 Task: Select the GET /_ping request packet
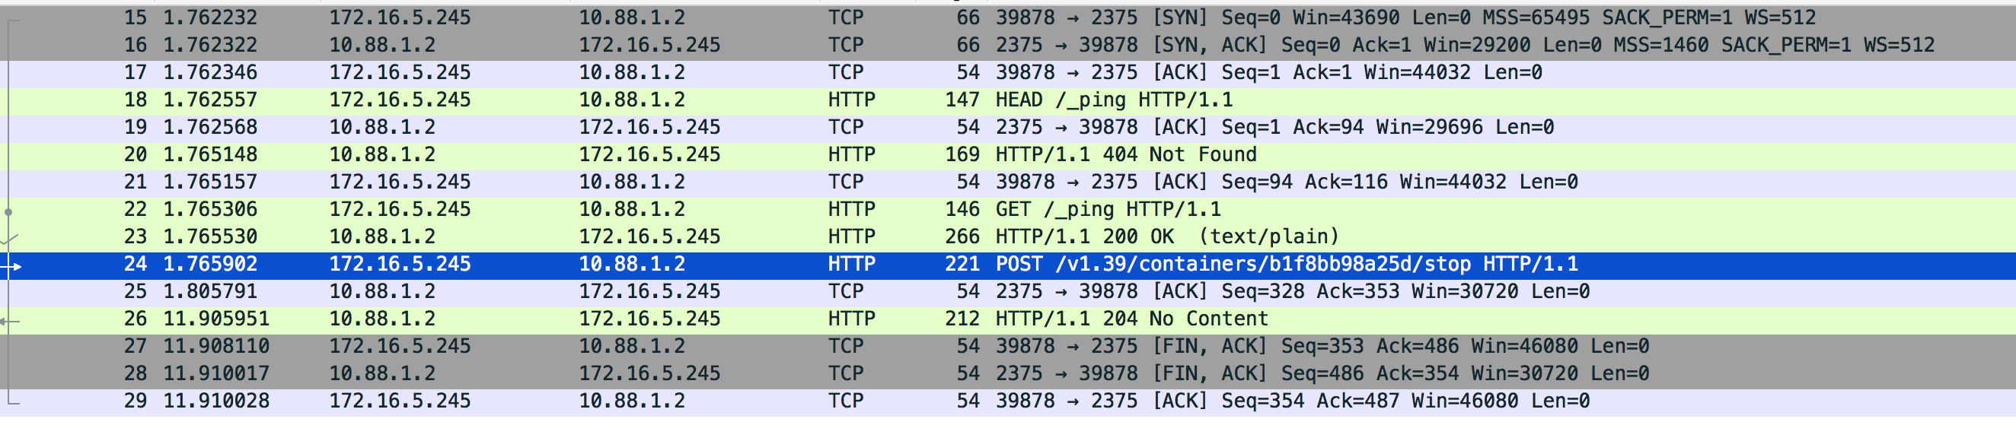pyautogui.click(x=1008, y=210)
